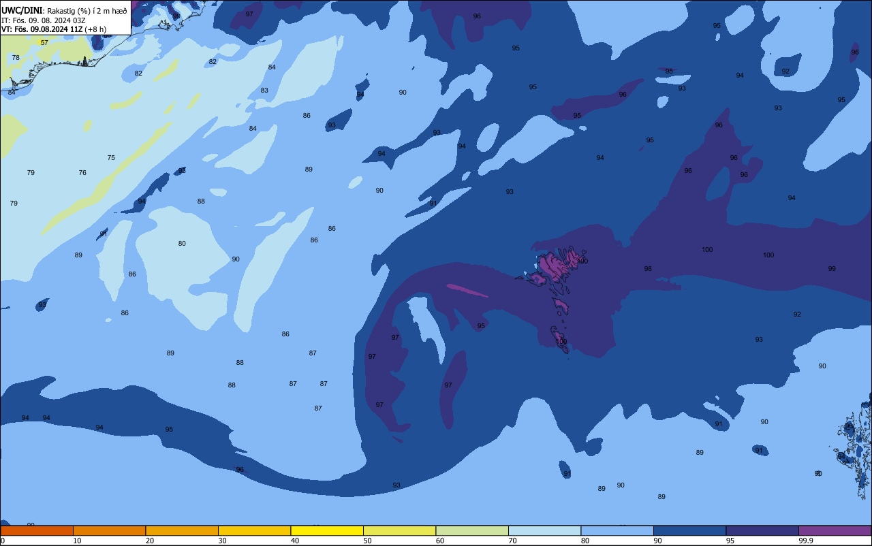872x546 pixels.
Task: Select the amber 20–30 legend swatch
Action: [x=182, y=530]
